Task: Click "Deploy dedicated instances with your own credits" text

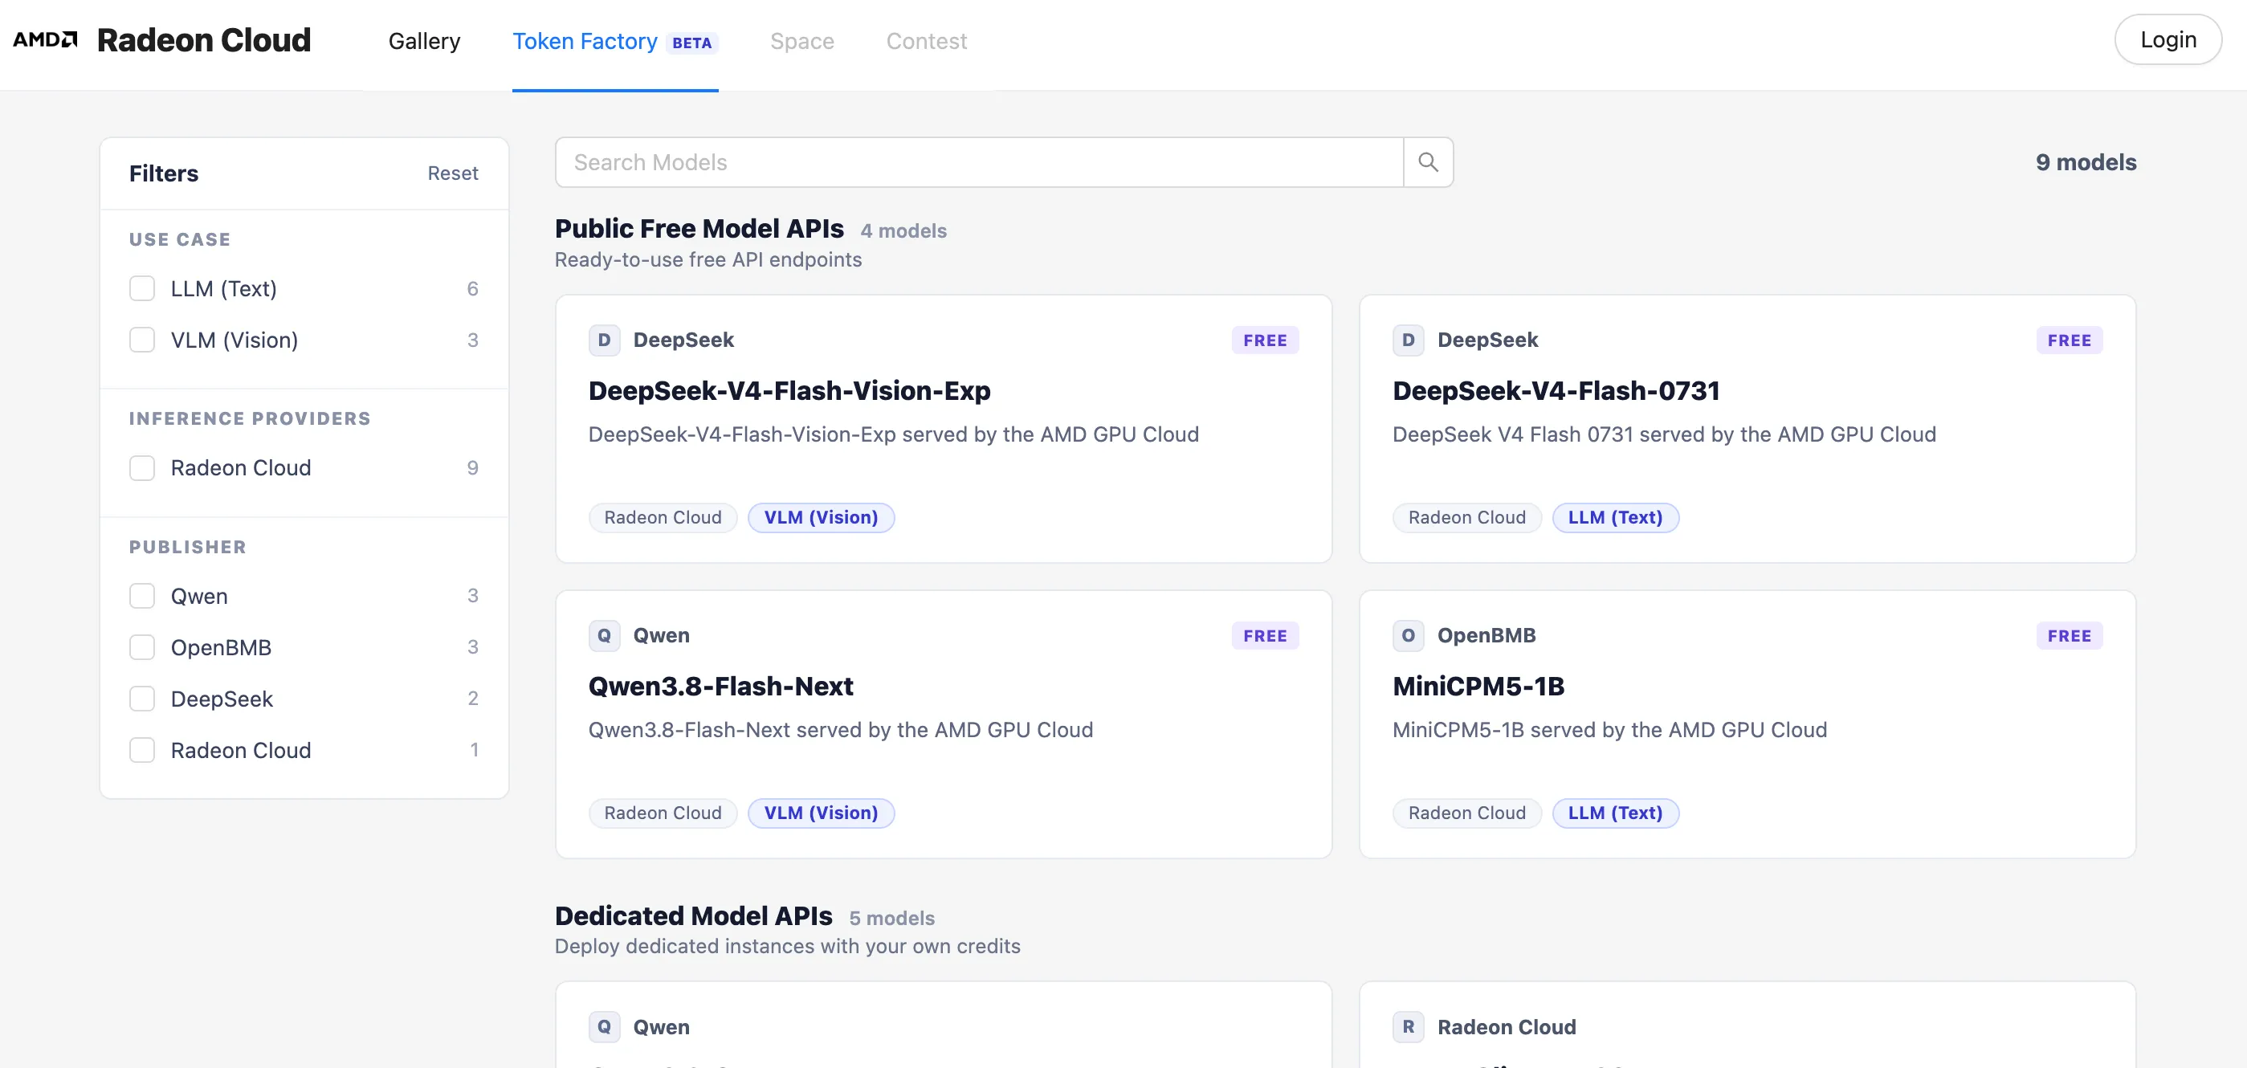Action: tap(788, 947)
